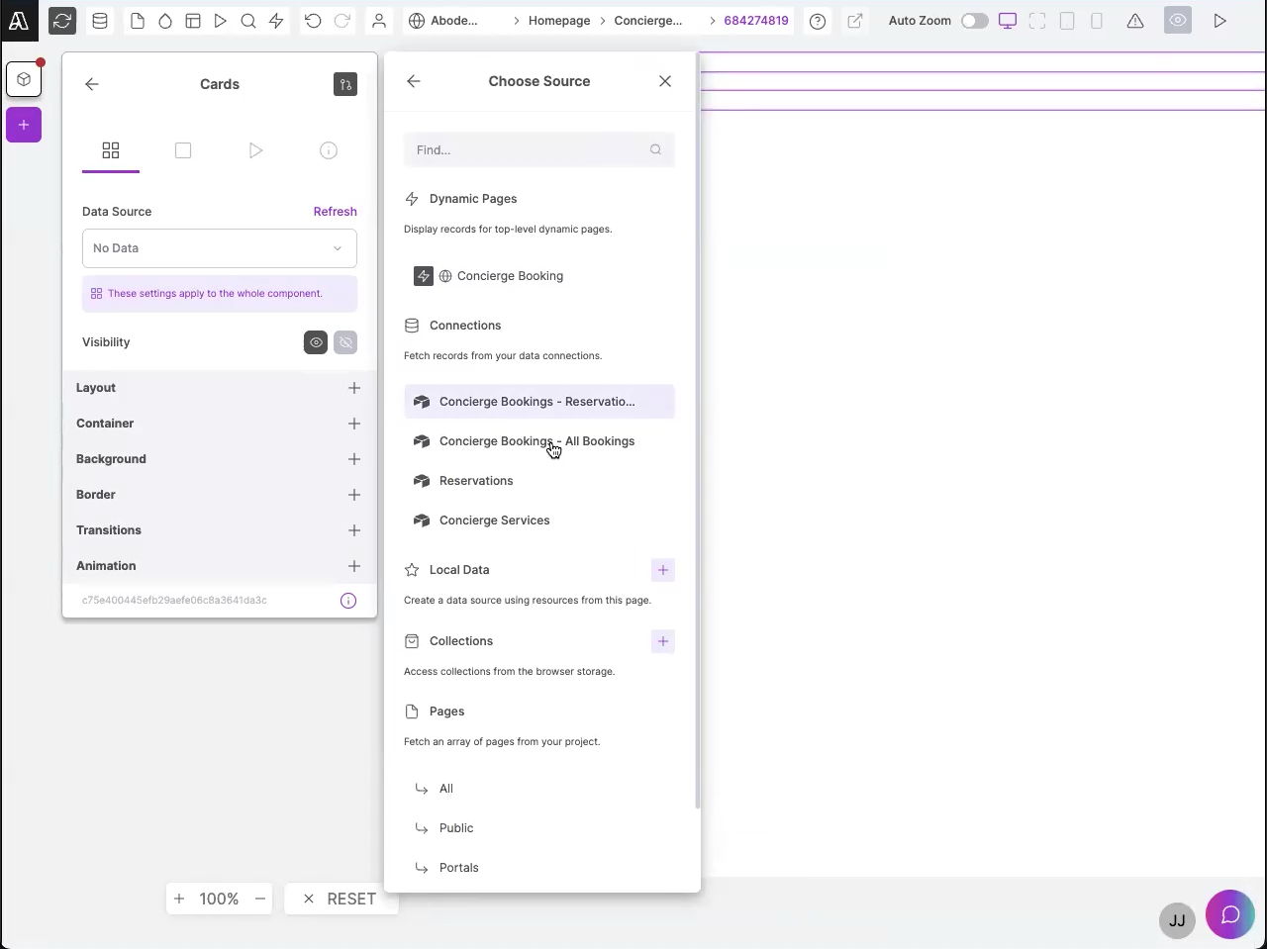
Task: Open the droplet styles icon
Action: click(165, 21)
